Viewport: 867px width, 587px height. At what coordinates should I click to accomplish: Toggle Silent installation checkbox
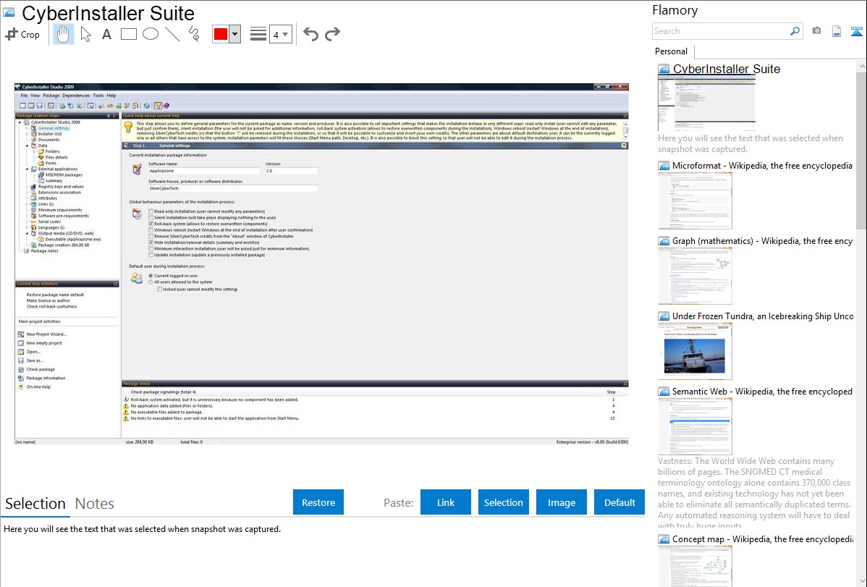pos(151,217)
